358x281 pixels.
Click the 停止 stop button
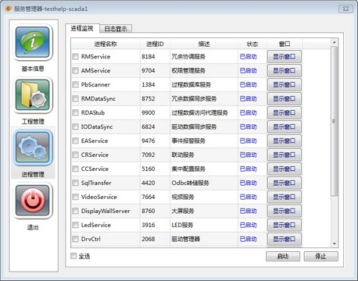point(320,256)
